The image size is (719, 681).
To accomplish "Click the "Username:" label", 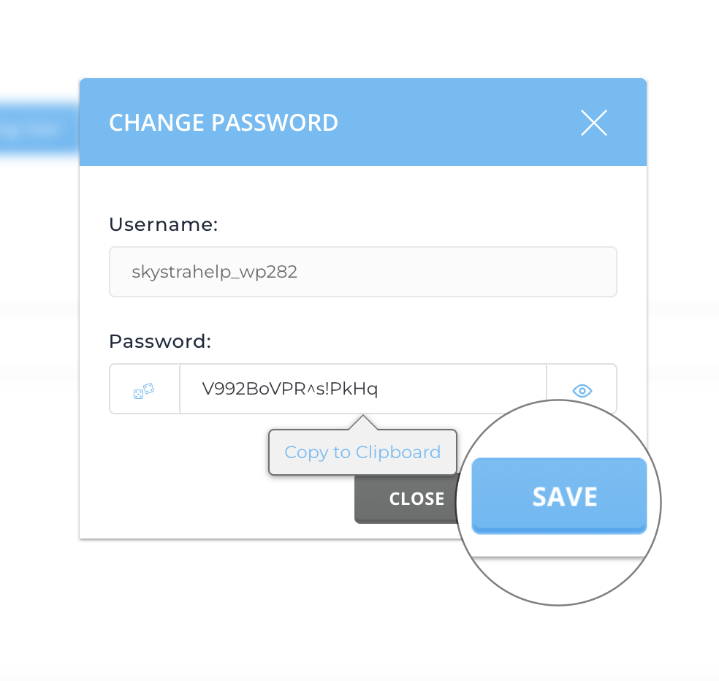I will click(164, 224).
